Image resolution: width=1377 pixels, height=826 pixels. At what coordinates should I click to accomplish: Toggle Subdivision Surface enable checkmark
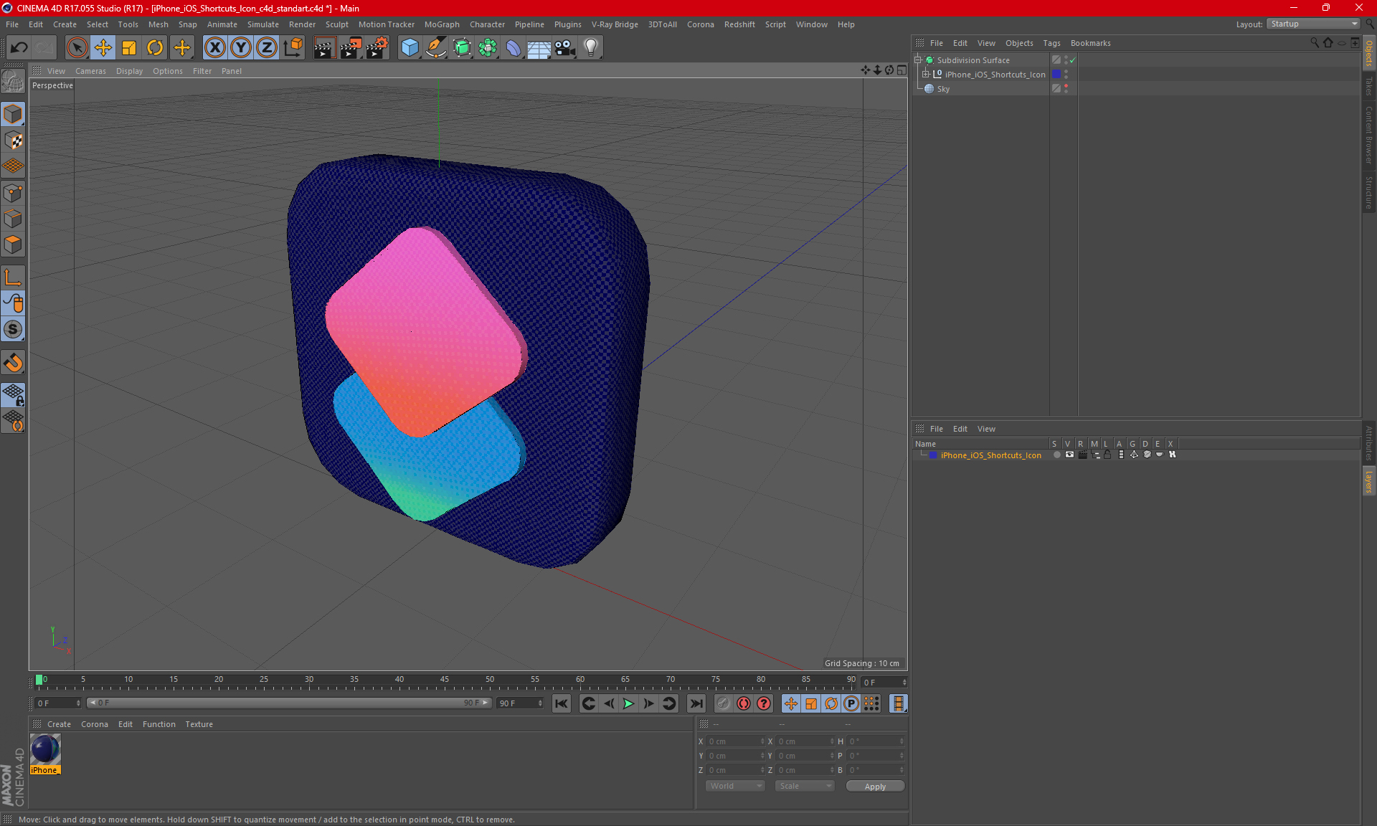pos(1073,60)
